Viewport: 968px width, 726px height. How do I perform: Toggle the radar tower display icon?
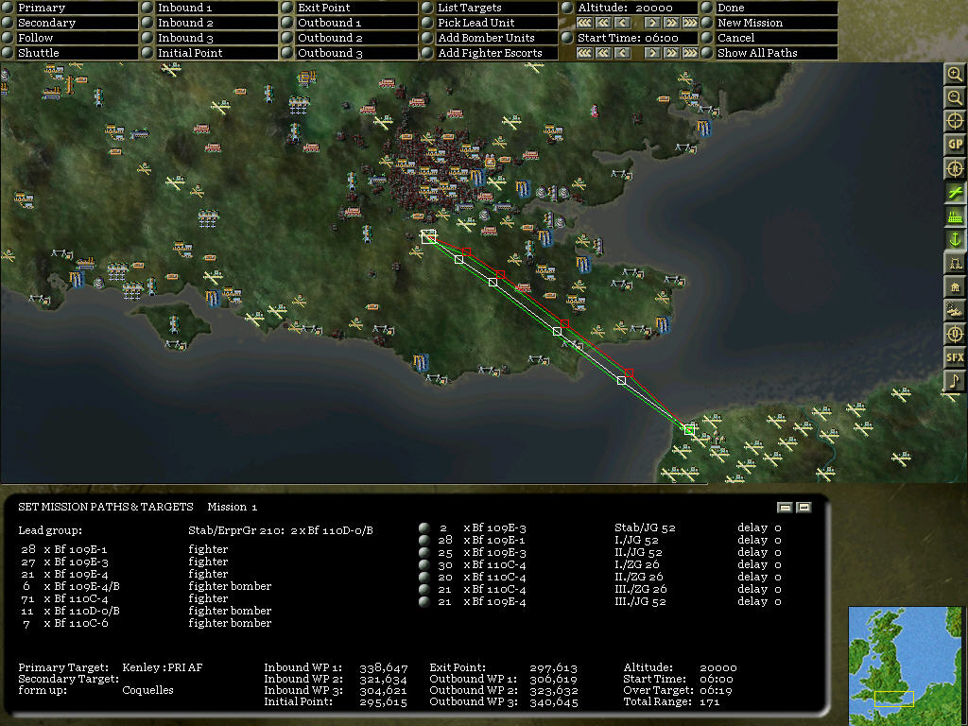(x=955, y=264)
